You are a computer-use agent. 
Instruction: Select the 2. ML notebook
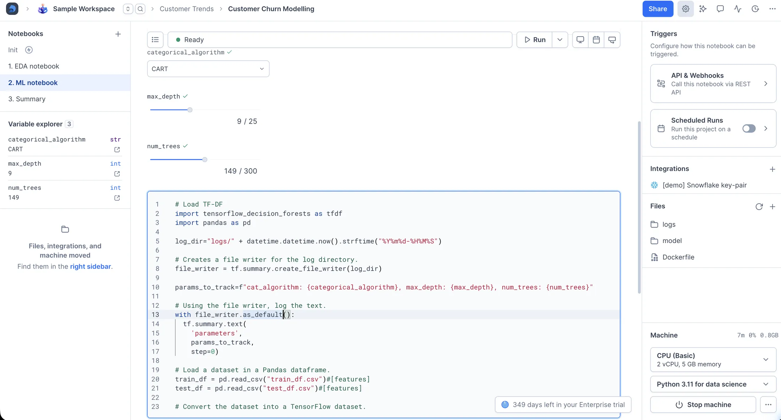click(x=65, y=82)
